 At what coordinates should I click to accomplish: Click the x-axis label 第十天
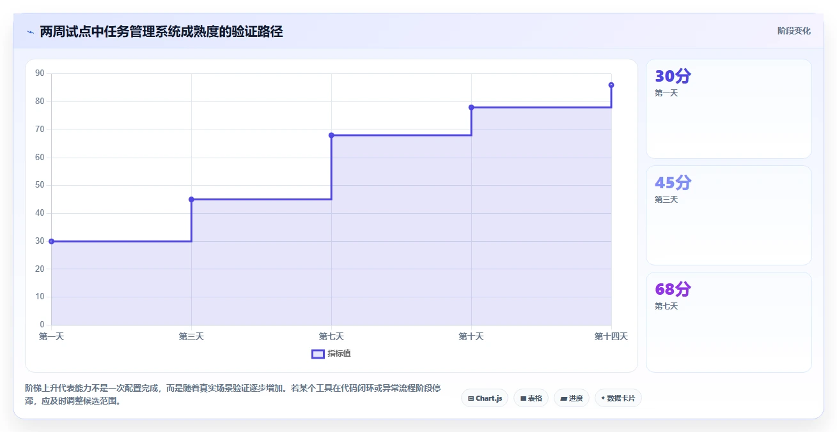click(x=471, y=336)
